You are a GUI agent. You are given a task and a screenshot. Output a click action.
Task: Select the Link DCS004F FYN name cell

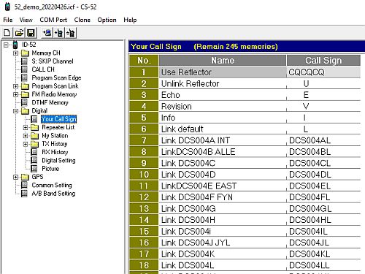(x=223, y=197)
